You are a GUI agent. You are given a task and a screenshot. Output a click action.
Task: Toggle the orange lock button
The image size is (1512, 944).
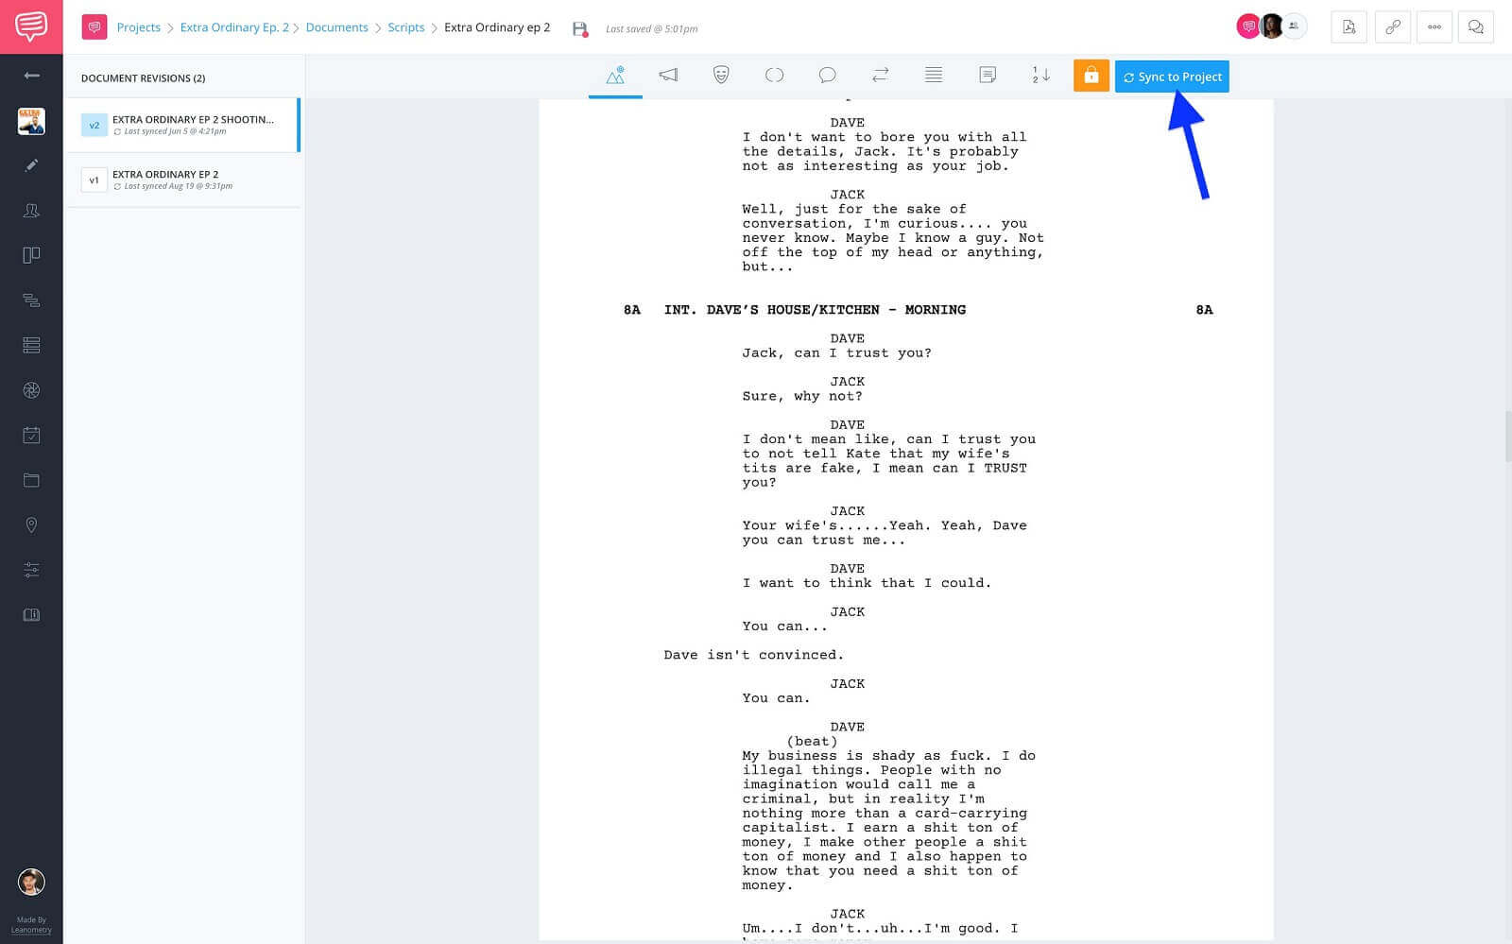1091,77
